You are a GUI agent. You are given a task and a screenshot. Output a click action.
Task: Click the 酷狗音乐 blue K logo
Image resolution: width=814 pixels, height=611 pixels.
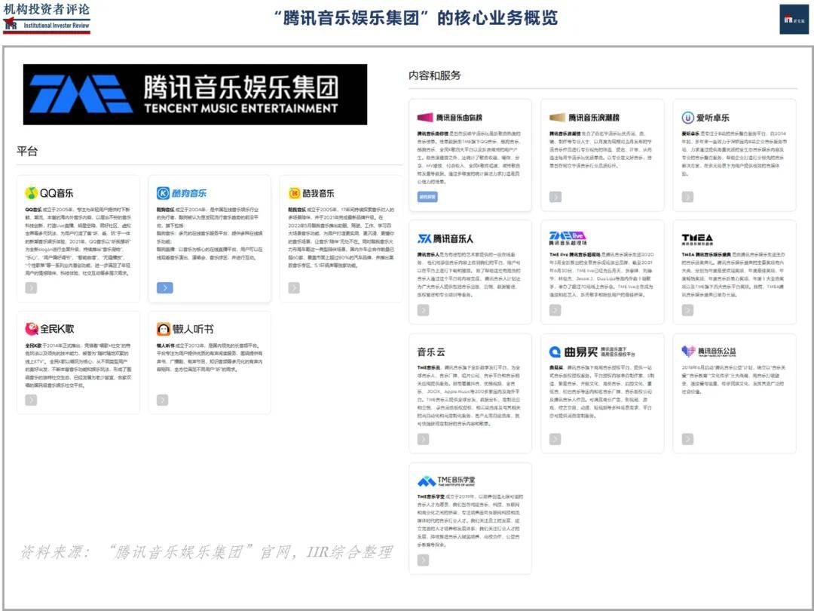point(163,193)
